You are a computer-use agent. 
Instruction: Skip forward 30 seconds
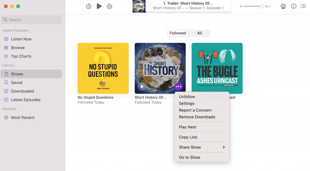(x=110, y=6)
